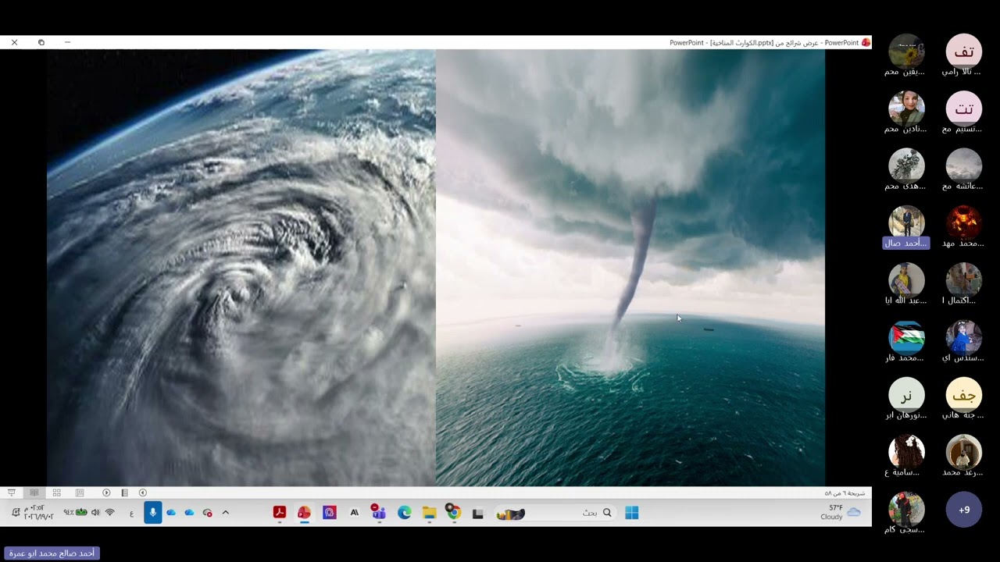Click the microphone icon in the taskbar
The image size is (1000, 562).
click(153, 513)
